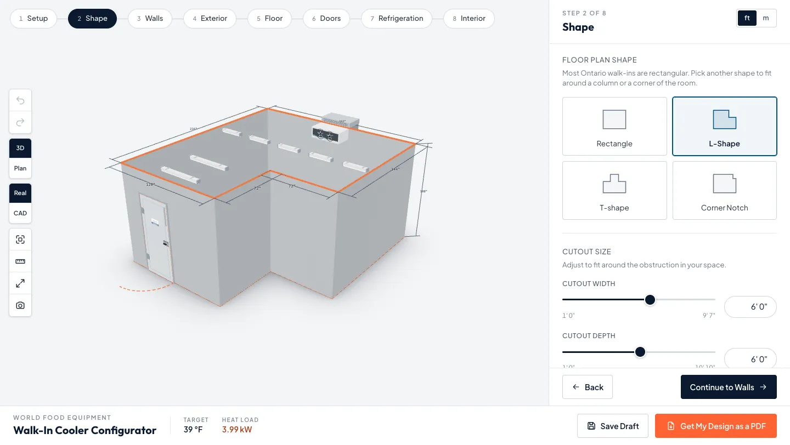Switch to 3D view mode
Image resolution: width=790 pixels, height=445 pixels.
pyautogui.click(x=20, y=148)
